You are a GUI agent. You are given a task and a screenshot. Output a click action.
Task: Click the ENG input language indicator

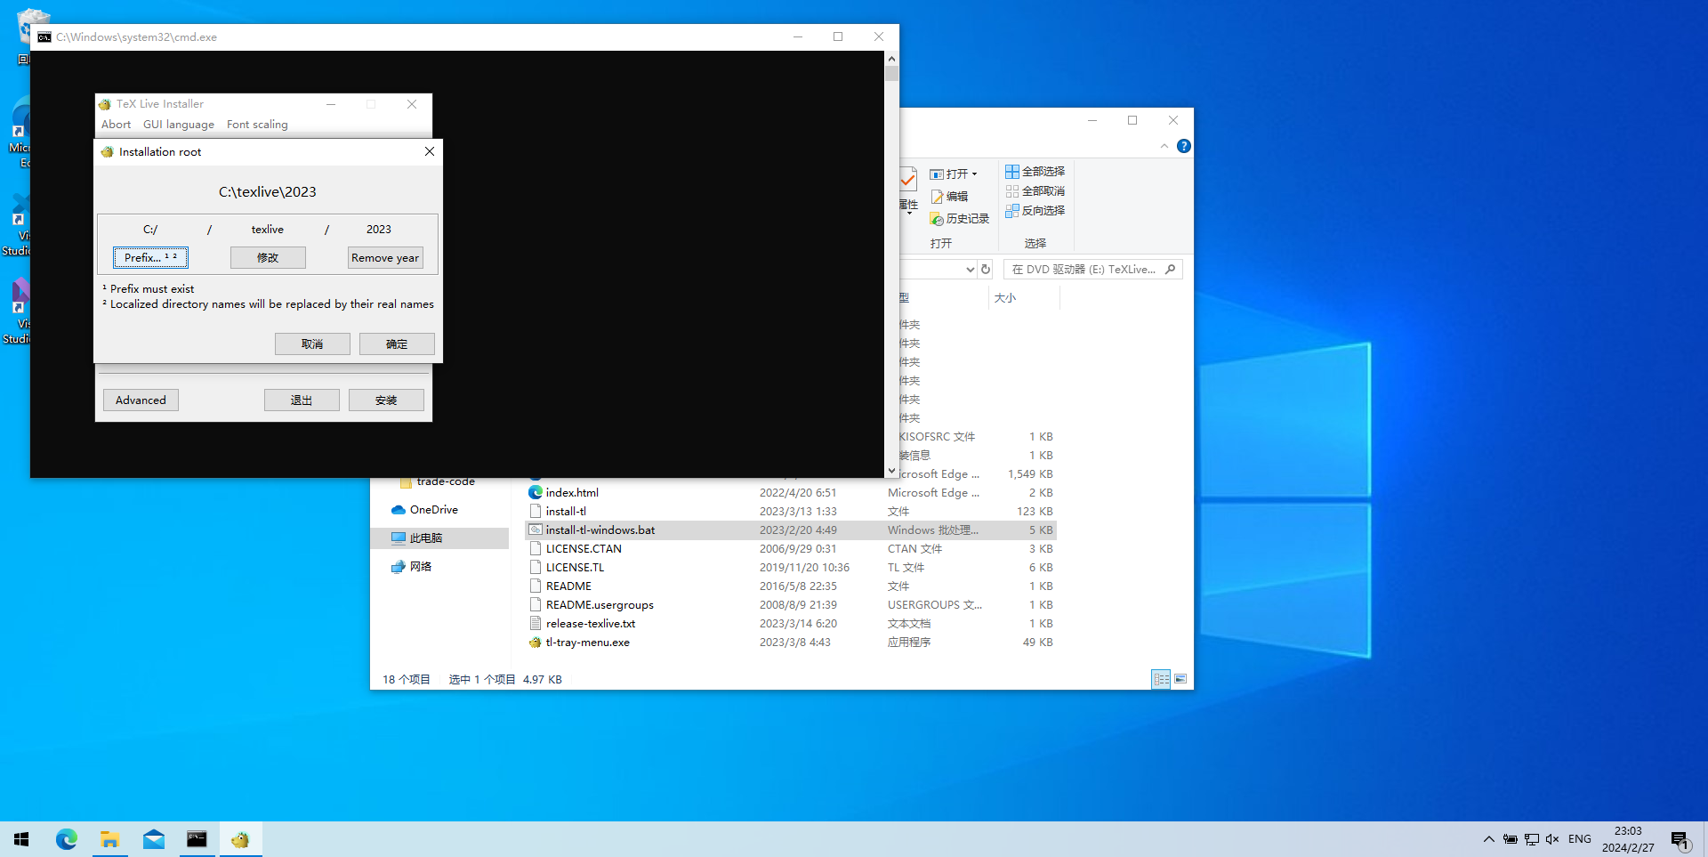pos(1580,839)
